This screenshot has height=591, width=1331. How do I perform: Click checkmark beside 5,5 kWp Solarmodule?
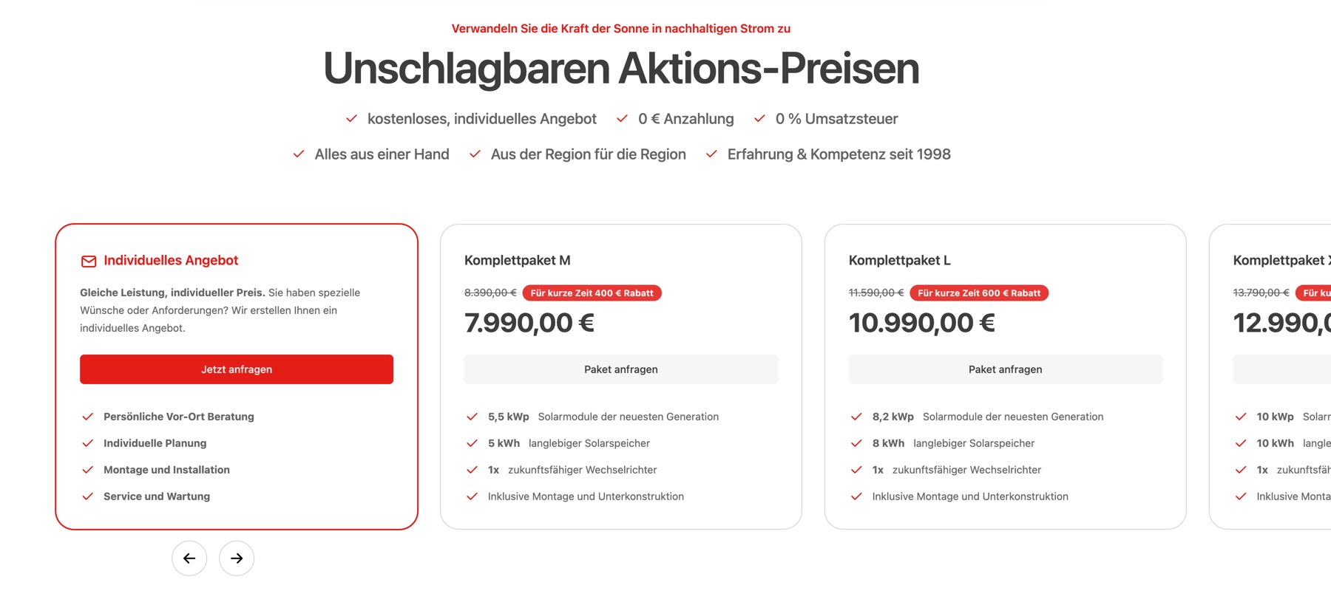[472, 417]
